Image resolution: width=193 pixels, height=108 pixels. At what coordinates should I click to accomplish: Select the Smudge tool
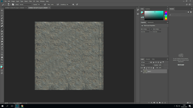click(x=2, y=42)
